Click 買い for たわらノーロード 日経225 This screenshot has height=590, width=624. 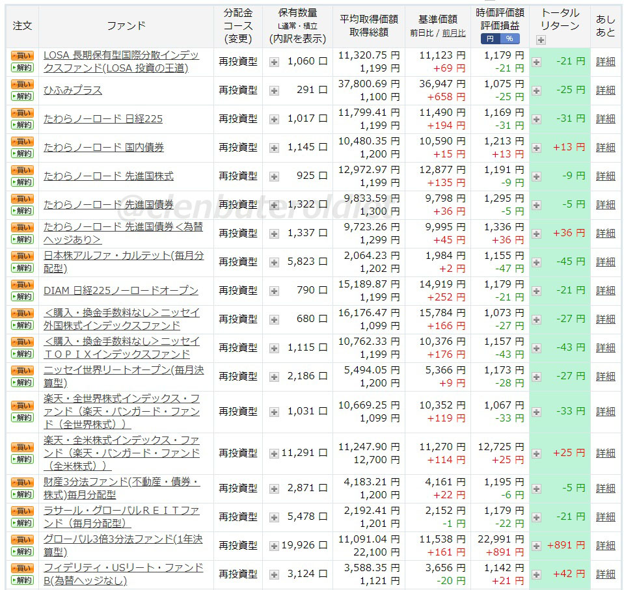(x=22, y=113)
